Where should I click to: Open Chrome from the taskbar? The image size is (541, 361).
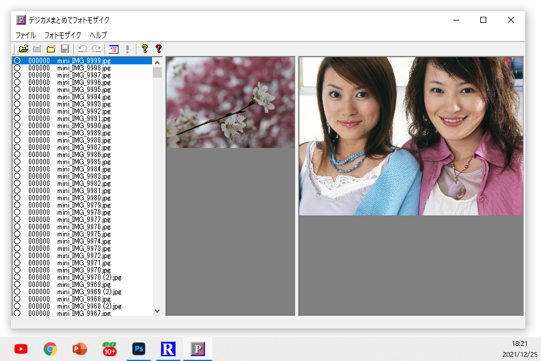pos(50,349)
